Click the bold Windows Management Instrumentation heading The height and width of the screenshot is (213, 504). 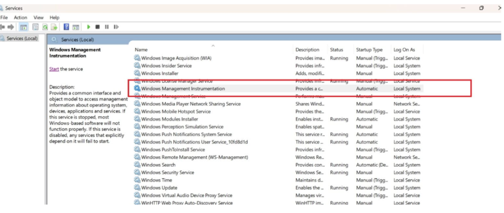(75, 53)
